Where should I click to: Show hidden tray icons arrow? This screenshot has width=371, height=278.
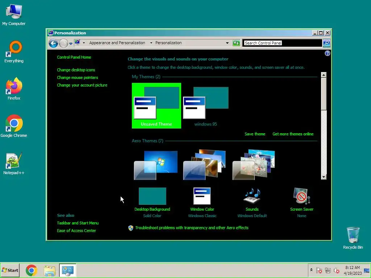tap(311, 270)
